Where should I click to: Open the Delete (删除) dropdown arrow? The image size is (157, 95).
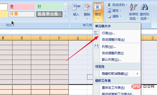[87, 19]
